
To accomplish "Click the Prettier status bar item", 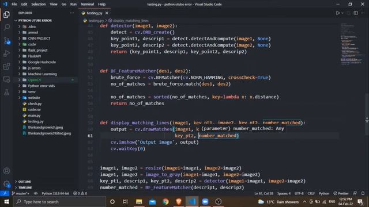I will (x=341, y=193).
